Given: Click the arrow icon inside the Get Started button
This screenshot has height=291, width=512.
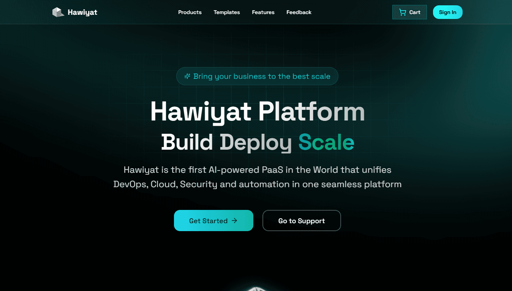Looking at the screenshot, I should tap(234, 221).
